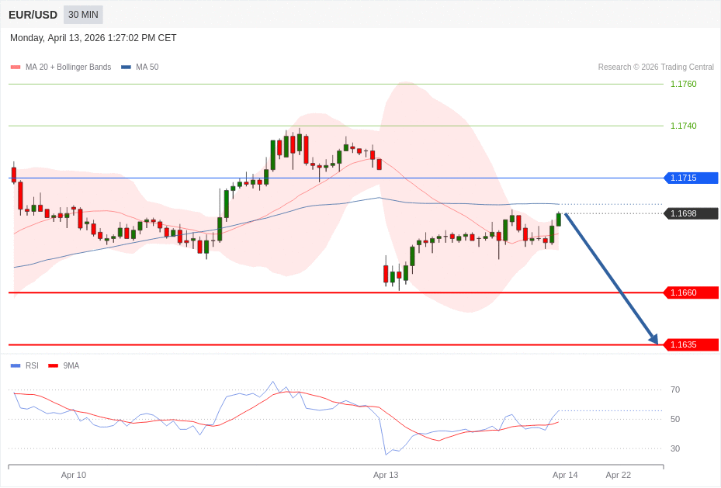Select the red 1.1660 support price tag
The height and width of the screenshot is (488, 721).
pyautogui.click(x=691, y=292)
